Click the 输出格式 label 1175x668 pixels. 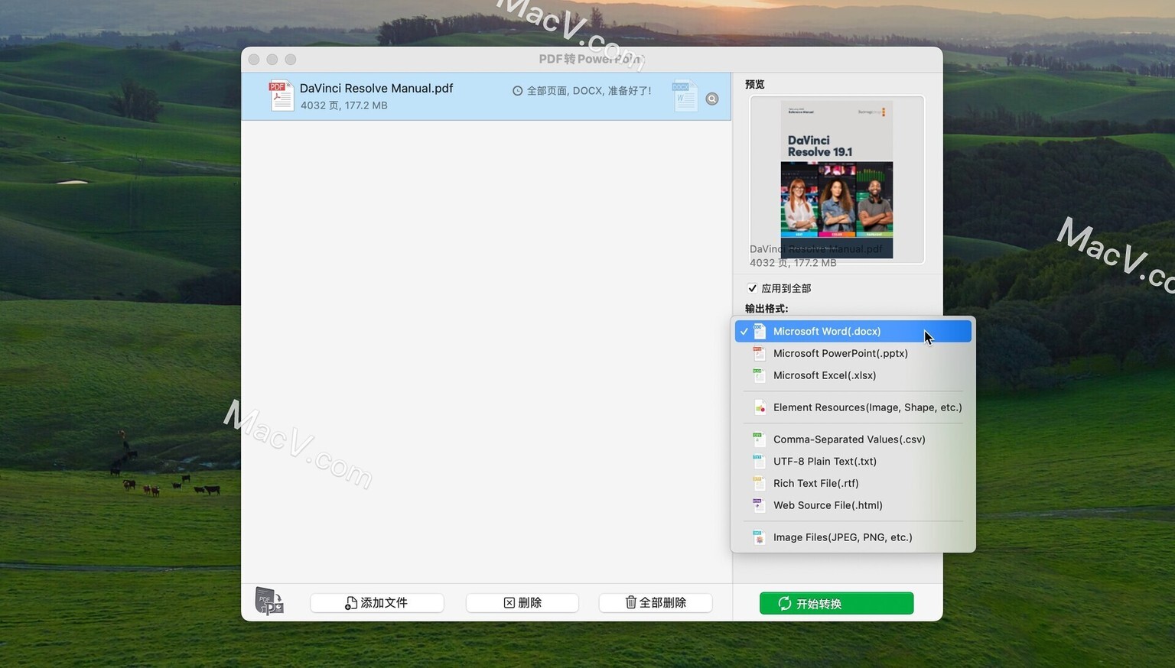coord(767,309)
